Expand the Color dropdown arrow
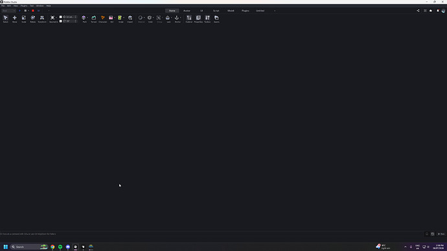The height and width of the screenshot is (251, 447). click(x=154, y=17)
